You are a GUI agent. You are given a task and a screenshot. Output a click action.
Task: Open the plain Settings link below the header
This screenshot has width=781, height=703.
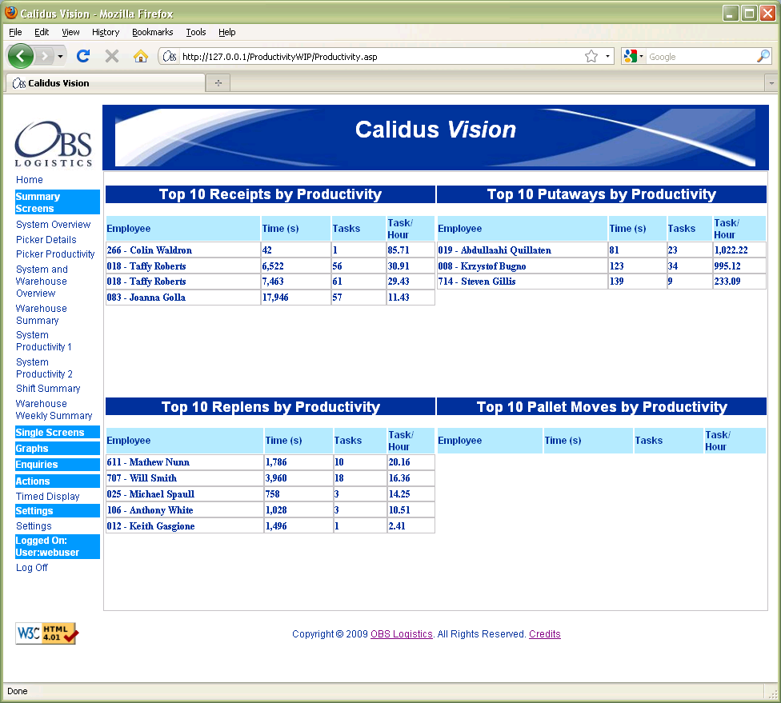coord(34,525)
